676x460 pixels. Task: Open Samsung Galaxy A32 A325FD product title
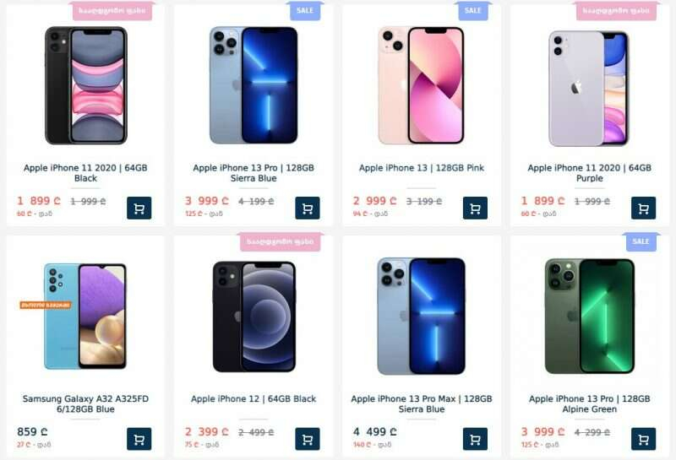click(85, 403)
